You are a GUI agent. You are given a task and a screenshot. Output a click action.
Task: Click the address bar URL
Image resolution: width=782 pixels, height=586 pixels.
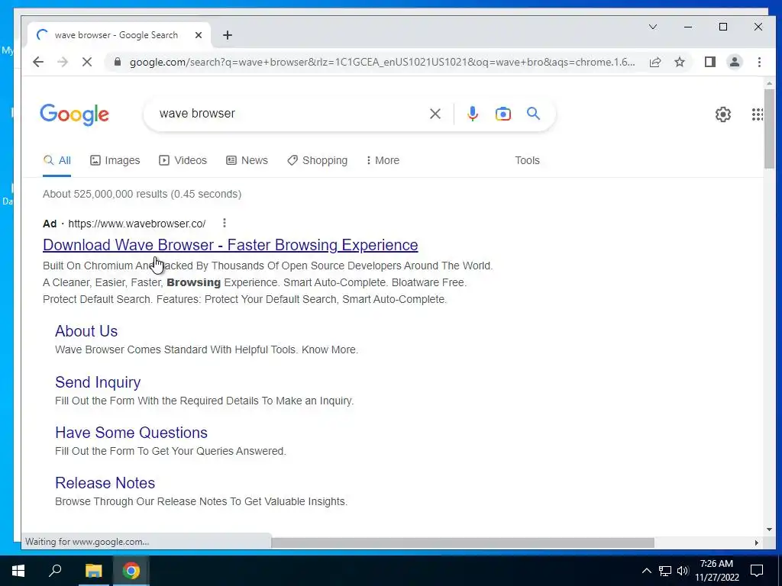coord(382,62)
